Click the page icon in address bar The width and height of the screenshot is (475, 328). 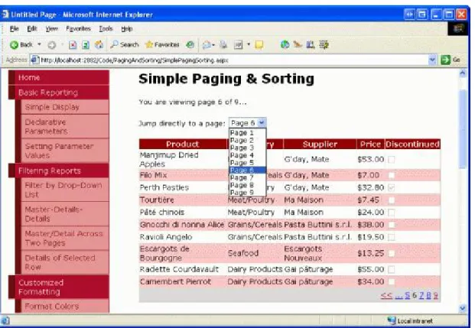point(35,60)
